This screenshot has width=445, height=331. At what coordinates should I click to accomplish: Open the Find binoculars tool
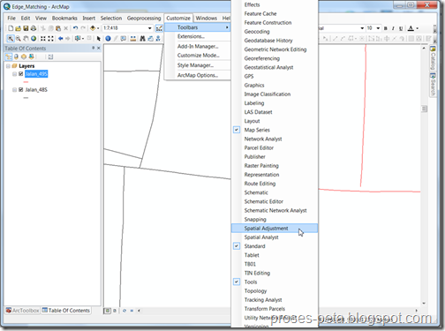142,39
